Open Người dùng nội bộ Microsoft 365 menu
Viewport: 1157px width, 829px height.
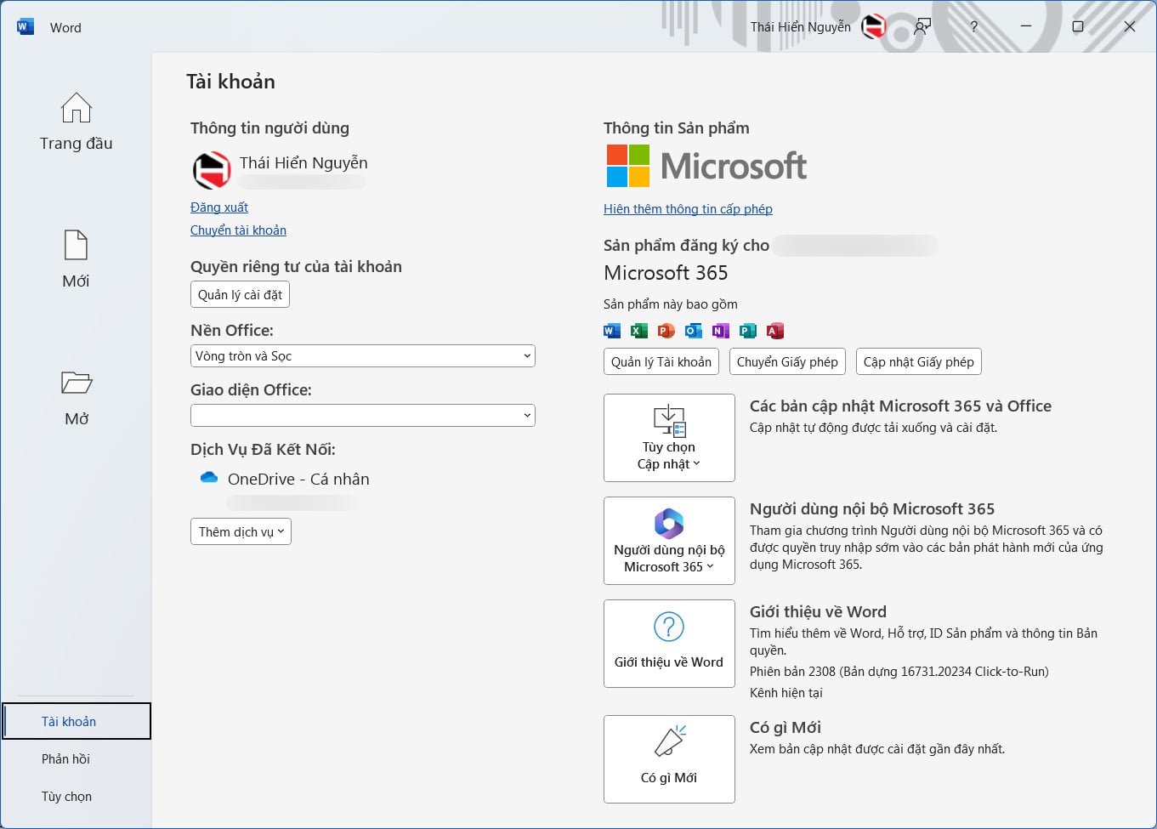click(x=669, y=541)
